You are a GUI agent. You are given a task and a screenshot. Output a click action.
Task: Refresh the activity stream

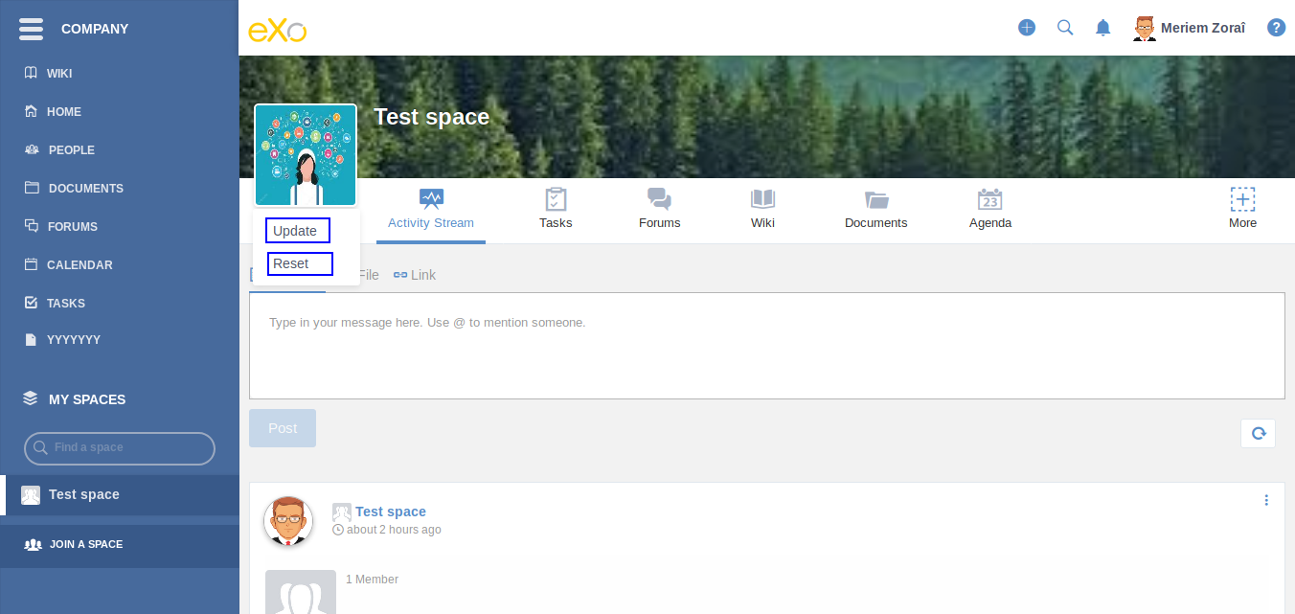click(x=1258, y=433)
